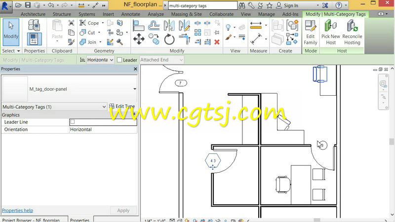Open the Sign In dropdown
Screen dimensions: 395x222
pos(317,5)
